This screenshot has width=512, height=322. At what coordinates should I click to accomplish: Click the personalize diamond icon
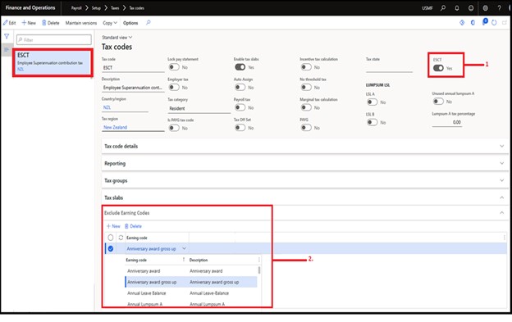tap(462, 22)
